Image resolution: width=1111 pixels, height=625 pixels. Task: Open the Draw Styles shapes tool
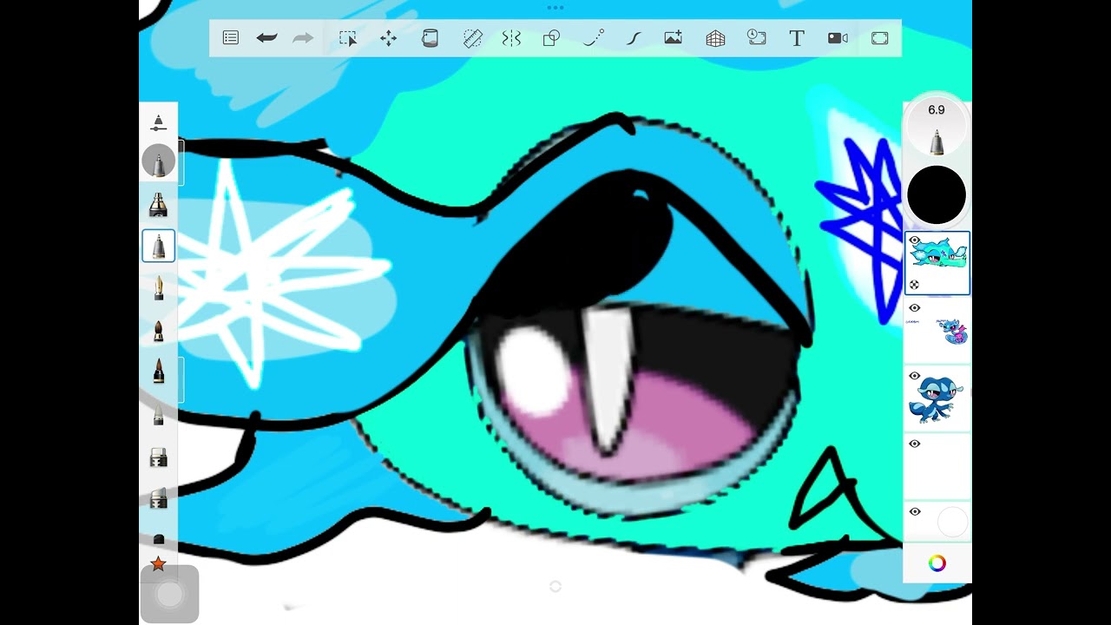551,38
